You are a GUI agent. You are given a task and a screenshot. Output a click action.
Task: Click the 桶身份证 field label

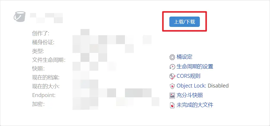[43, 42]
